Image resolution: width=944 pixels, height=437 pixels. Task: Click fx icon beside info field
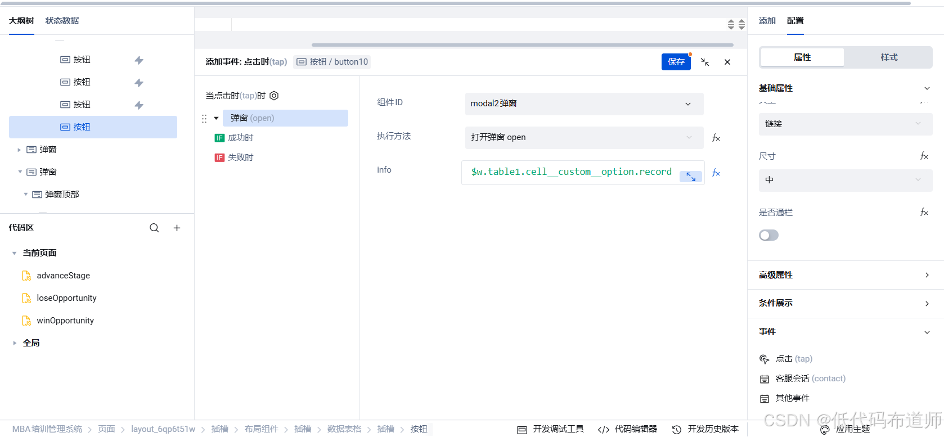[716, 173]
